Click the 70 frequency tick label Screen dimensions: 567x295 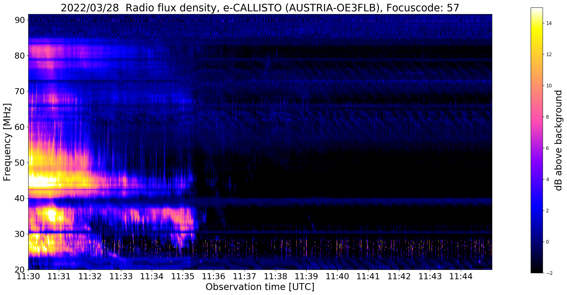click(x=20, y=91)
